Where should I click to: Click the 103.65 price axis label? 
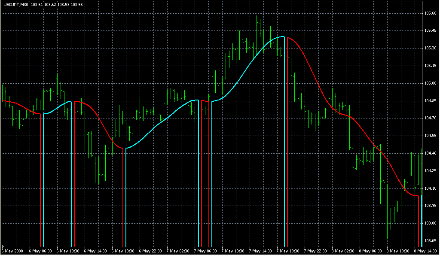431,241
